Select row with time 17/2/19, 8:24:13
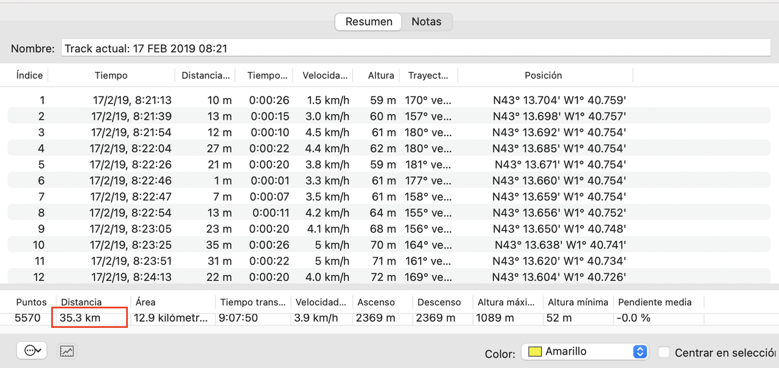 (x=389, y=277)
